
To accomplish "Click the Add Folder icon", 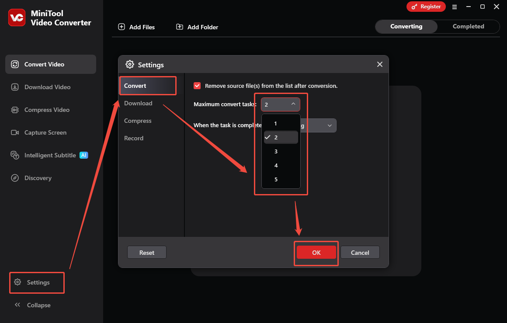I will (x=179, y=27).
